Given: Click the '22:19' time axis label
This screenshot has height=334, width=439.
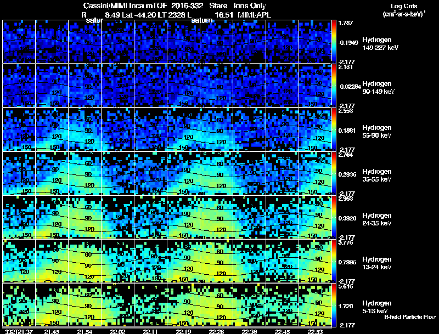Looking at the screenshot, I should 183,332.
